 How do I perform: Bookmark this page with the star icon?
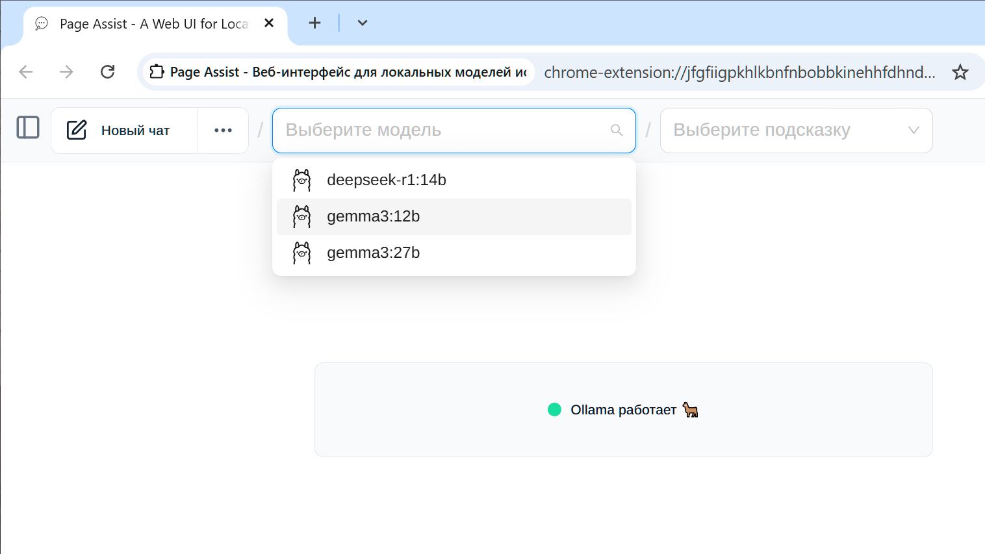click(x=960, y=72)
